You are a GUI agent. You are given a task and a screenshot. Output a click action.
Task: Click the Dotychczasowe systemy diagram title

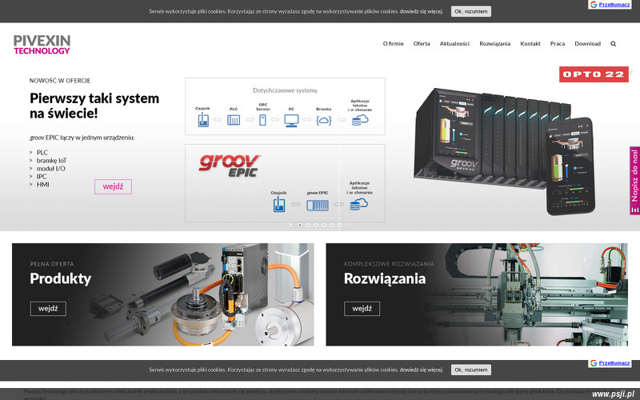tap(286, 90)
